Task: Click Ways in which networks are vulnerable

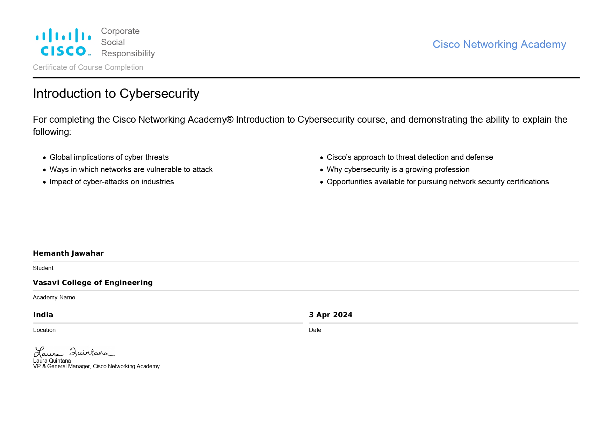Action: (131, 170)
